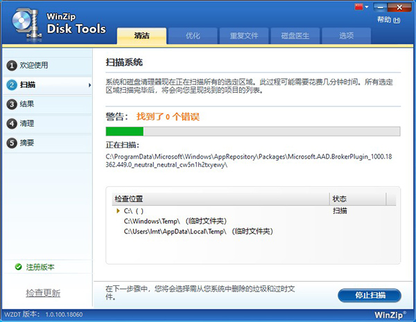Click the arrow beside 扫描 step
This screenshot has width=416, height=322.
click(89, 84)
